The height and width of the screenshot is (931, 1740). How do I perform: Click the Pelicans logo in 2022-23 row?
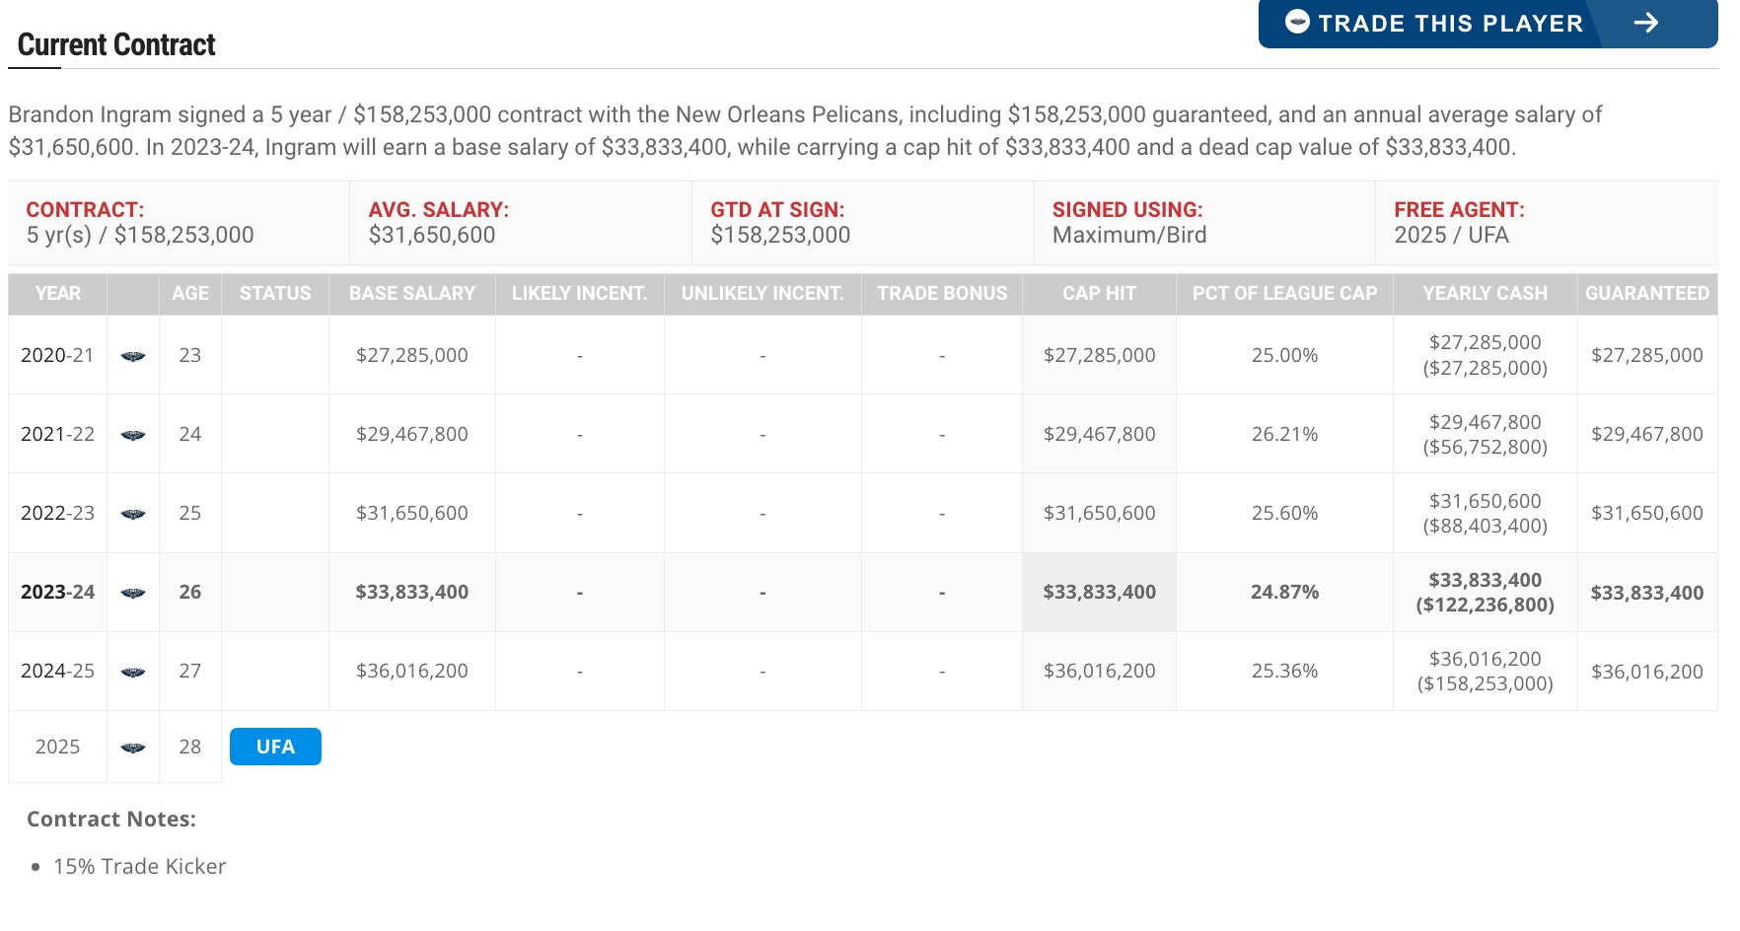[133, 514]
